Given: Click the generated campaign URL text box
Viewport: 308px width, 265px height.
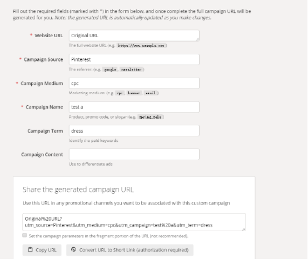Looking at the screenshot, I should tap(134, 222).
